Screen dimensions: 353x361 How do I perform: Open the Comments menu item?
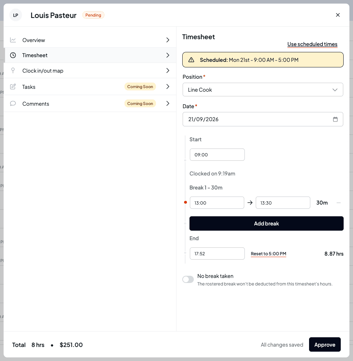pos(90,103)
